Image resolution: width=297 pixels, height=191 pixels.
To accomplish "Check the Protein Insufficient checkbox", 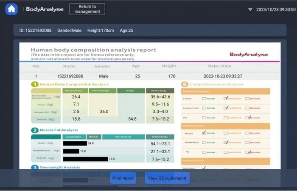I will 226,98.
